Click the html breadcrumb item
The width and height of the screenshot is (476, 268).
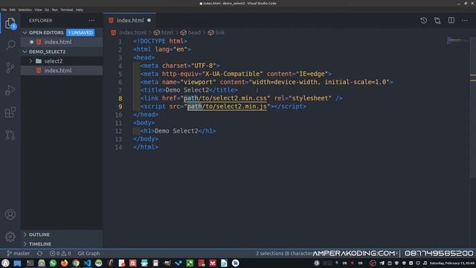[167, 33]
